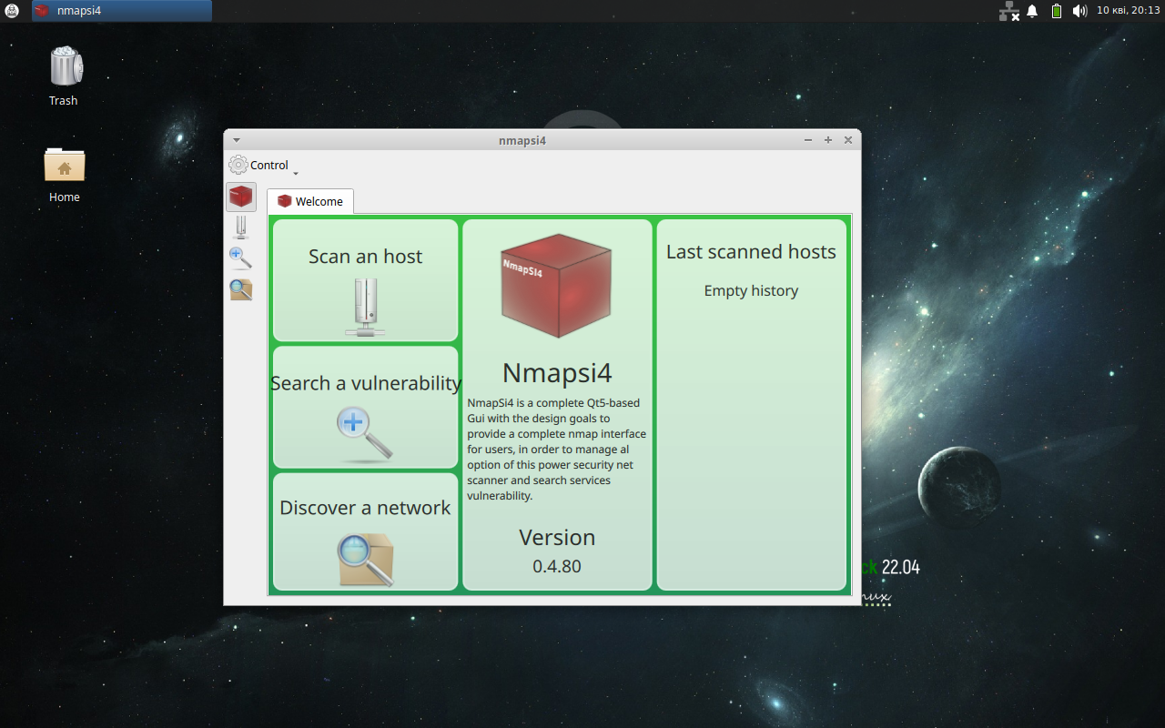Click the Last scanned hosts heading
Screen dimensions: 1165x728
point(751,252)
